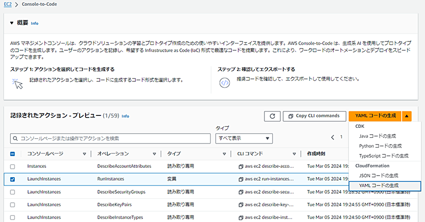Click the search magnifier icon in actions filter
The width and height of the screenshot is (425, 222).
[15, 138]
